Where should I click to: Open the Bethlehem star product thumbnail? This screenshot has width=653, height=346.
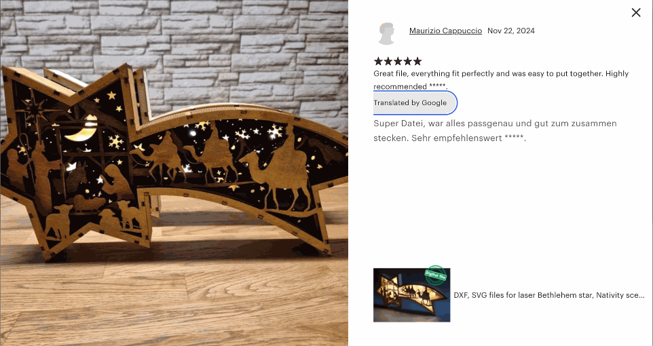(411, 295)
